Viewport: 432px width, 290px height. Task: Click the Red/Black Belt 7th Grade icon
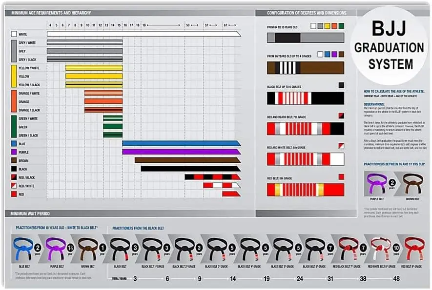348,249
